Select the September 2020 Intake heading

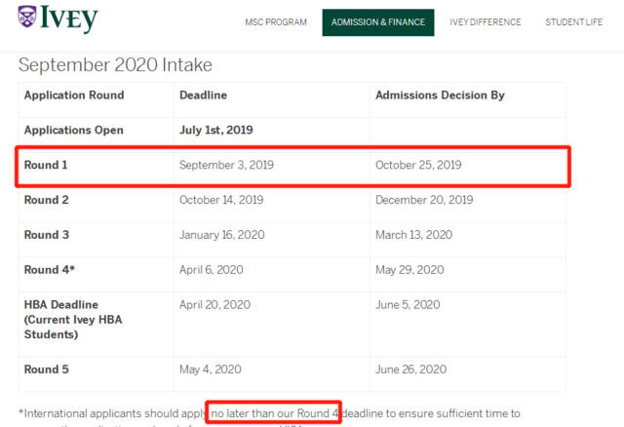click(x=115, y=65)
